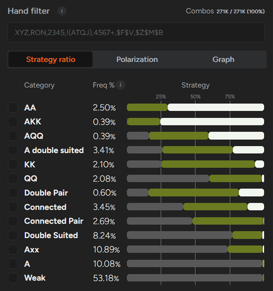Check the AA category checkbox
Screen dimensions: 273x291
13,108
